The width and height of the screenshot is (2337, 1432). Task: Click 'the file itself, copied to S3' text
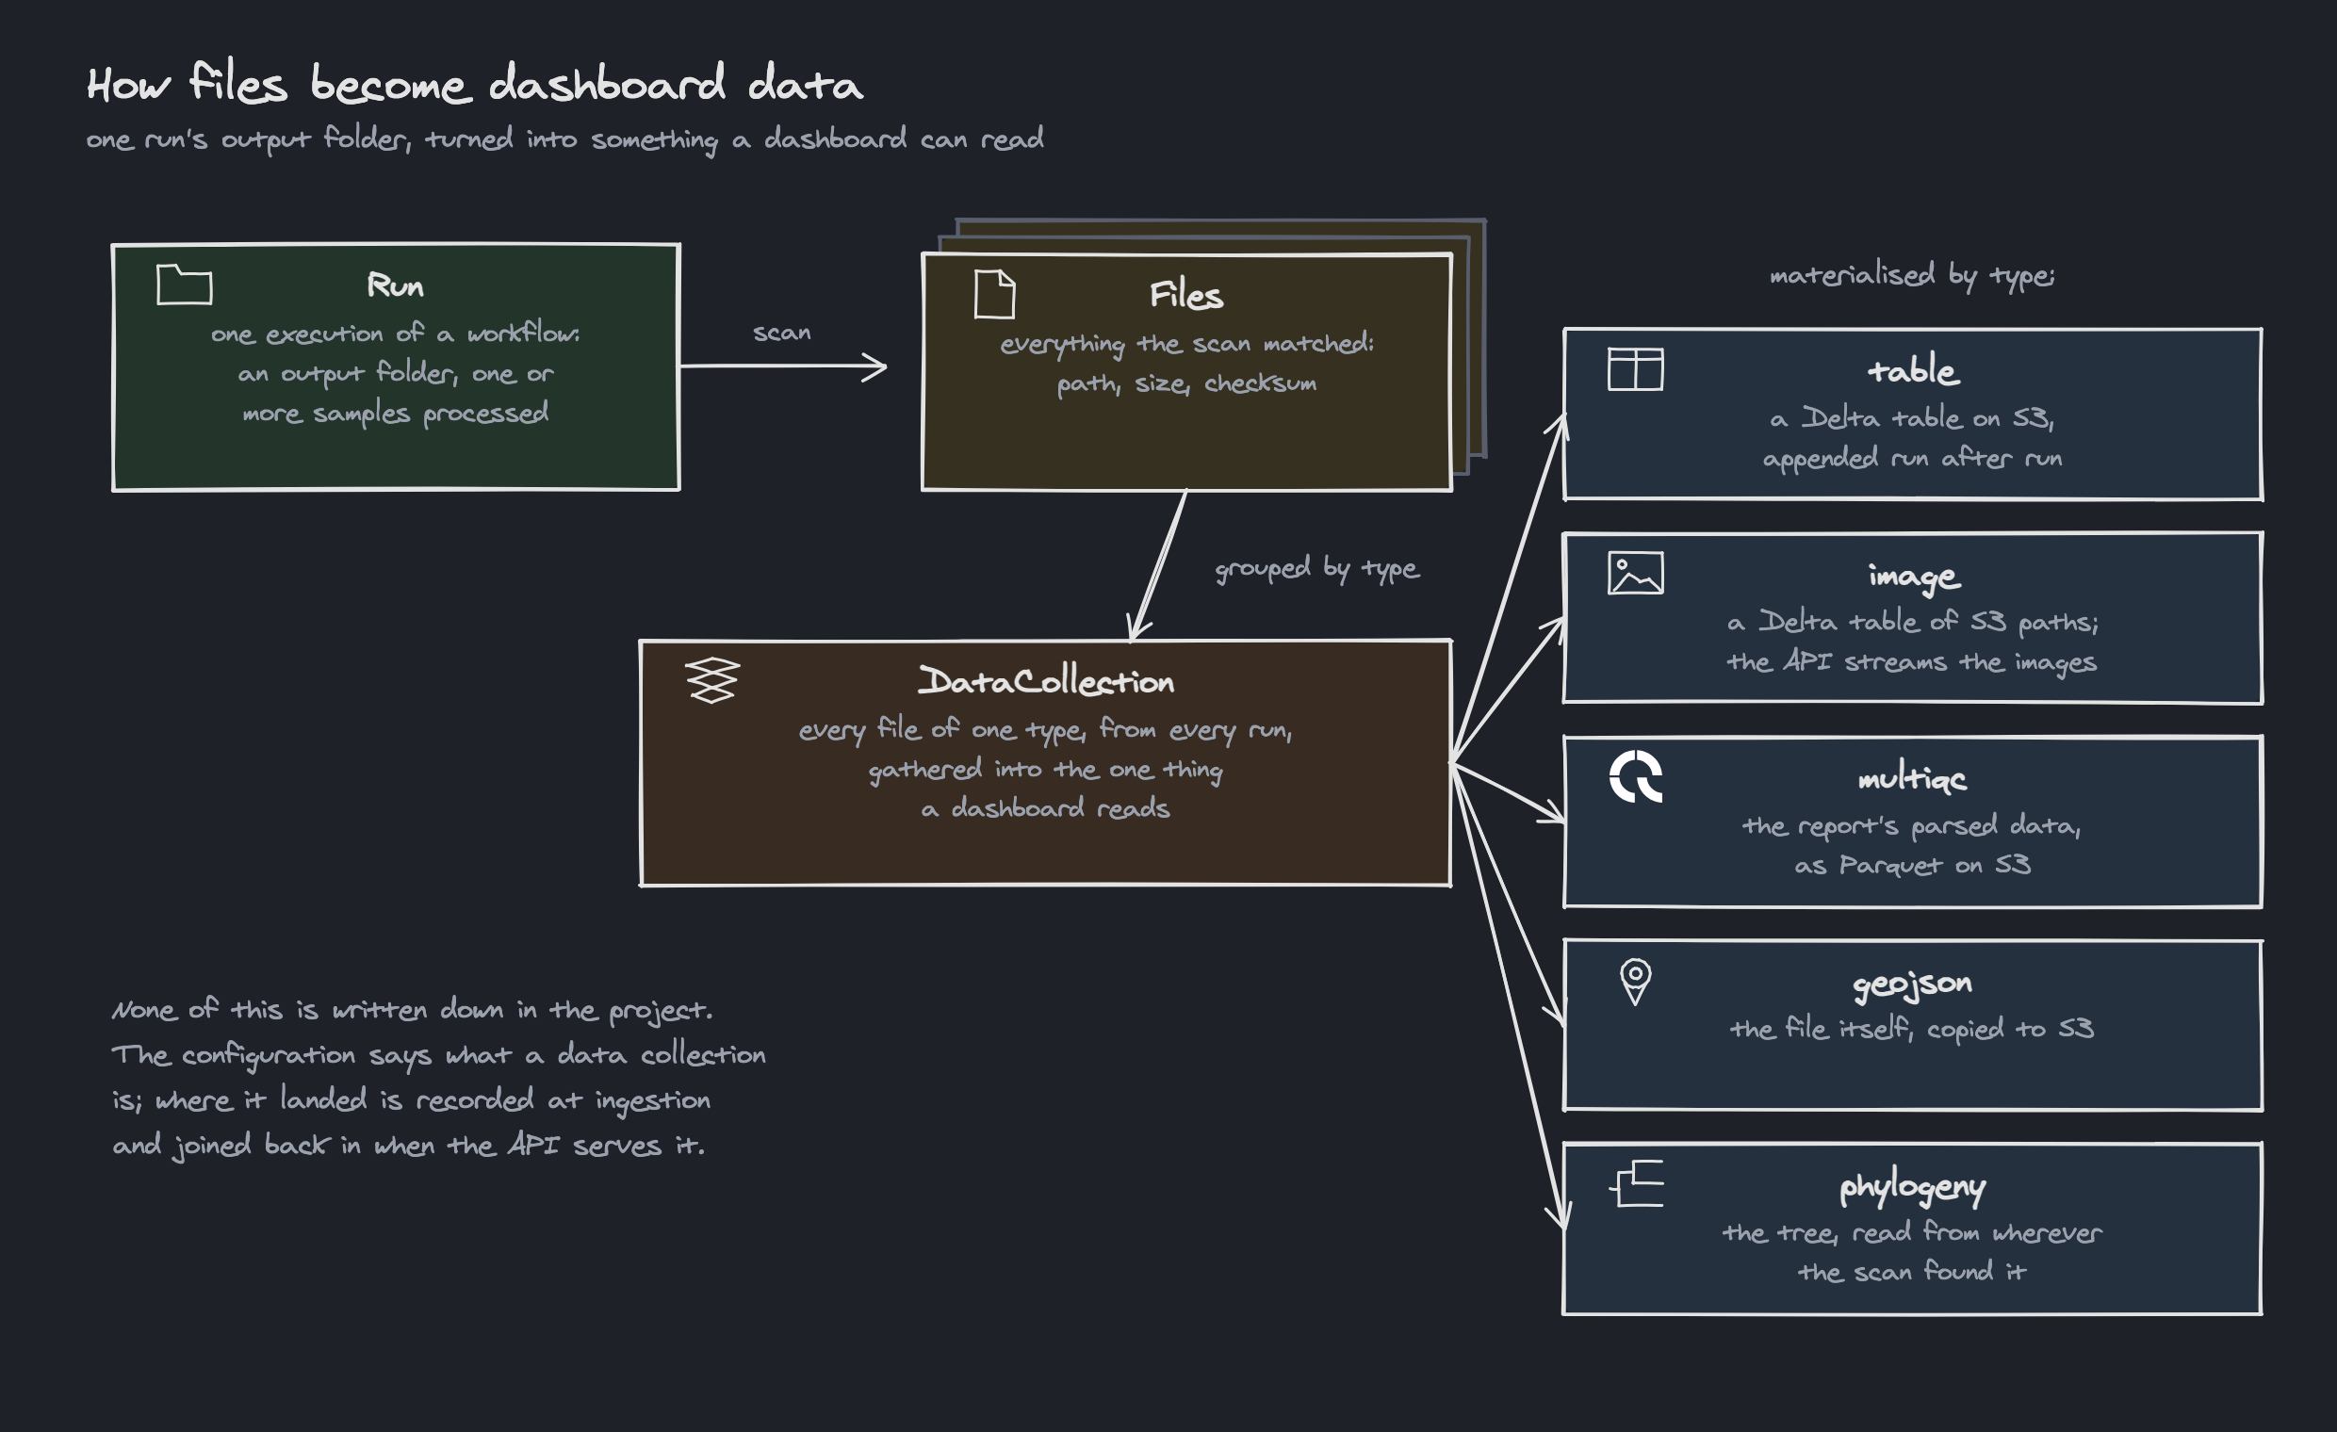1912,1029
